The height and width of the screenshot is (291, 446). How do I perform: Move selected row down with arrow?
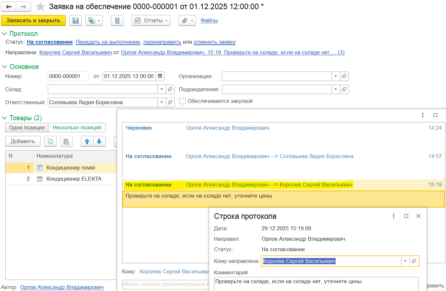(99, 141)
